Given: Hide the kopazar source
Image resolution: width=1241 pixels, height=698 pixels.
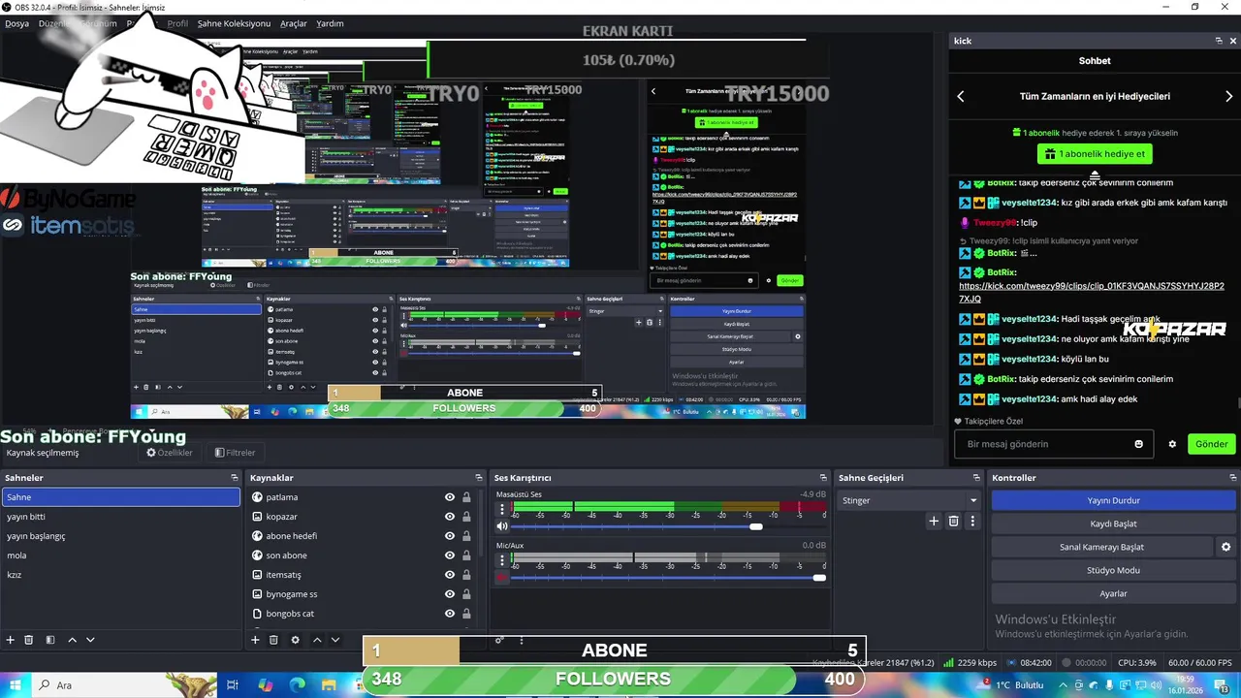Looking at the screenshot, I should tap(450, 517).
